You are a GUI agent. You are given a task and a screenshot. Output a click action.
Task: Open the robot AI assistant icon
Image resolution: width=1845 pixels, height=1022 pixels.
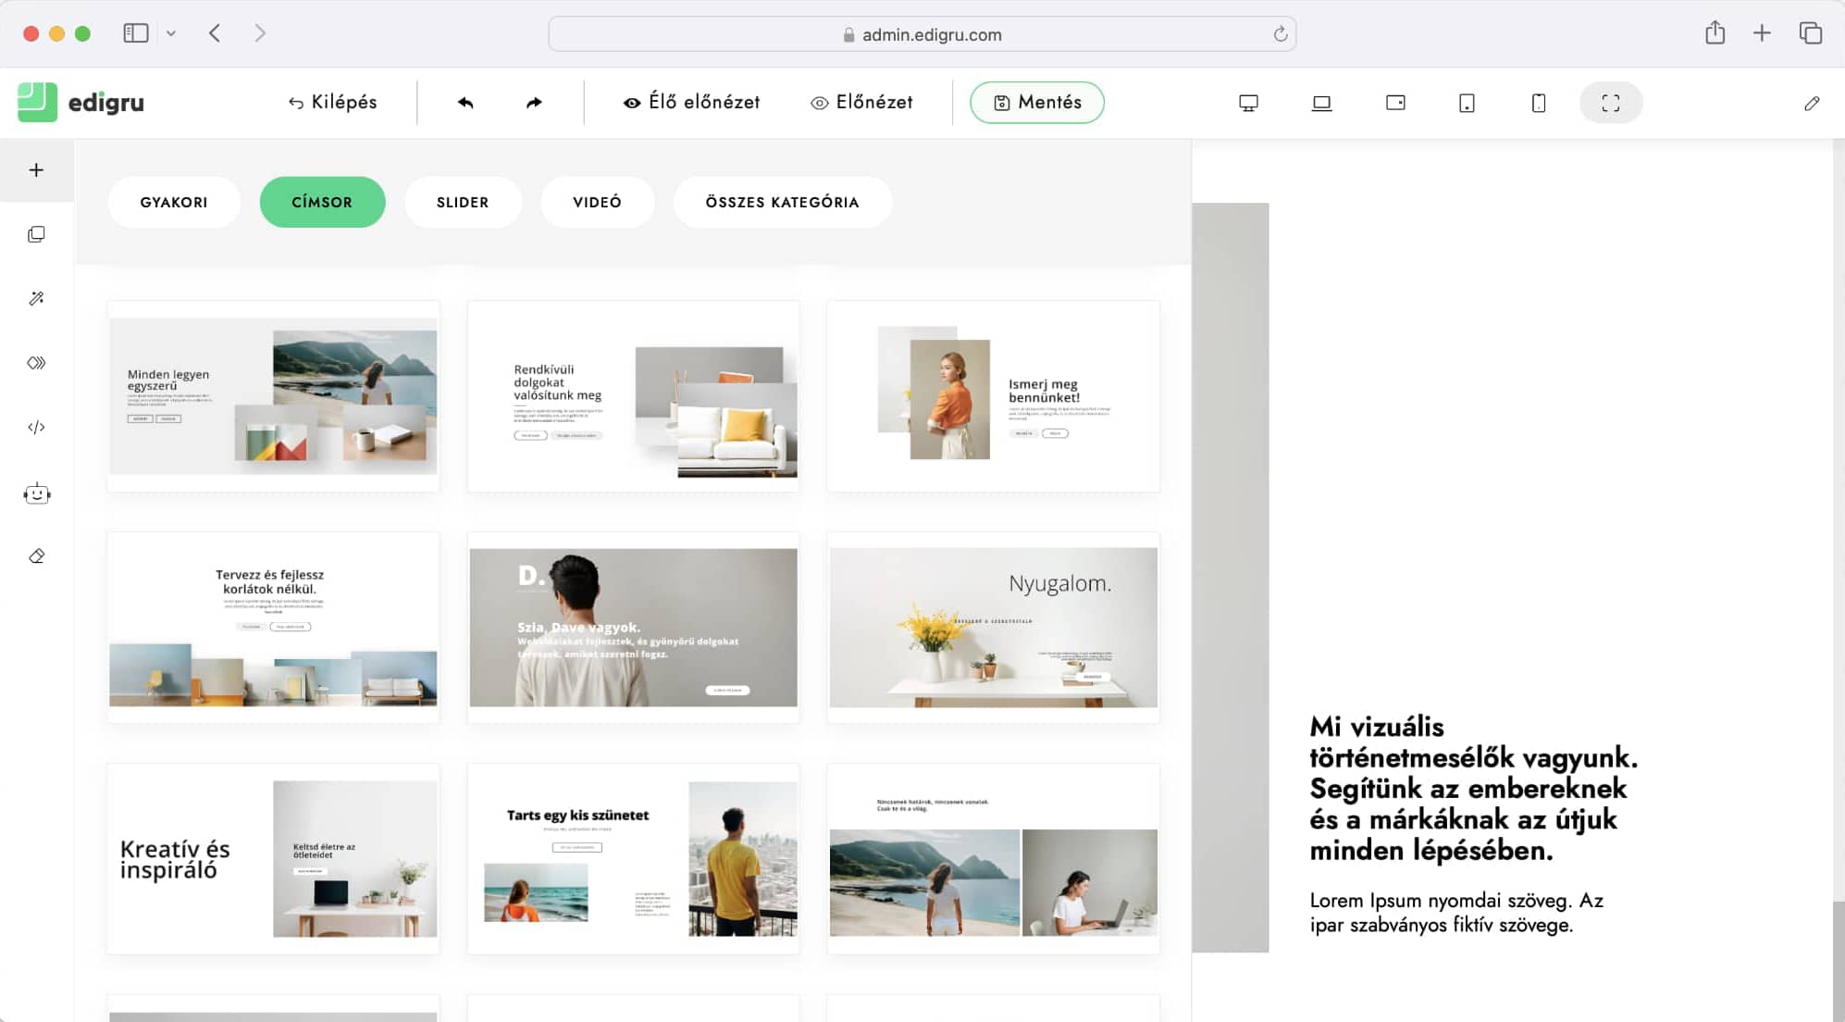(x=36, y=493)
